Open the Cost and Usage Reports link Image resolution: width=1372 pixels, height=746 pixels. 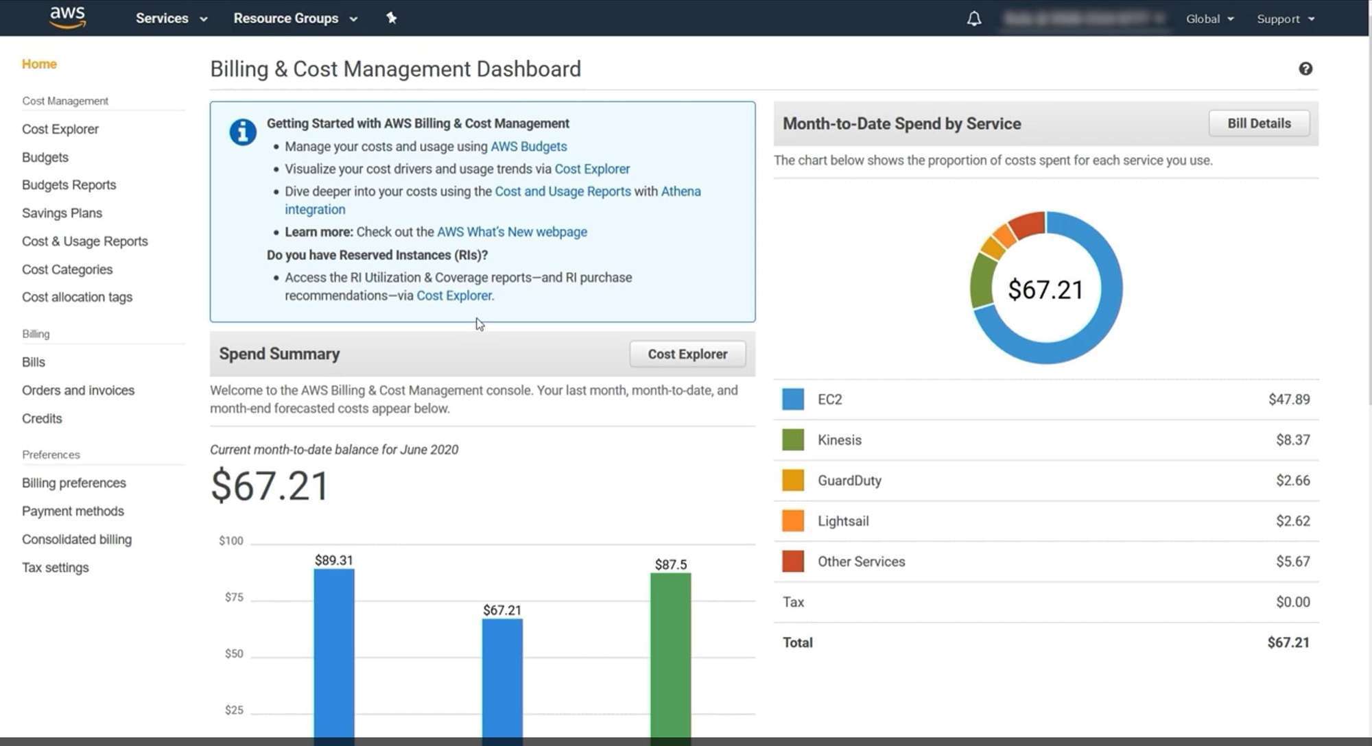coord(563,191)
